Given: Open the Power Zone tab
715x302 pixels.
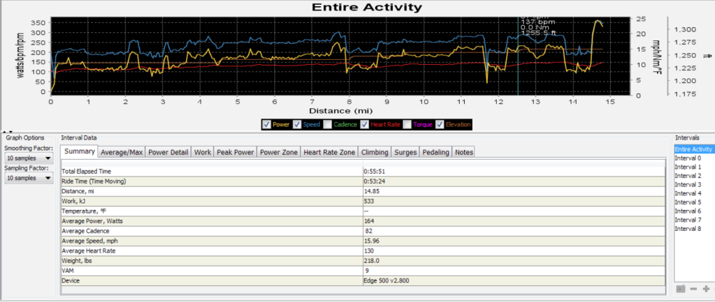Looking at the screenshot, I should coord(279,152).
